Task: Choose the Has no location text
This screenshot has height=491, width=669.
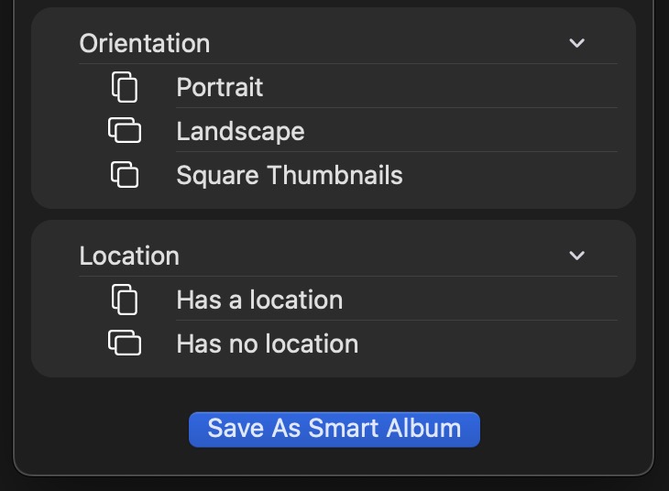Action: [x=268, y=344]
